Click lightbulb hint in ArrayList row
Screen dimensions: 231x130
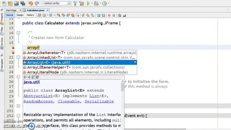[x=135, y=62]
